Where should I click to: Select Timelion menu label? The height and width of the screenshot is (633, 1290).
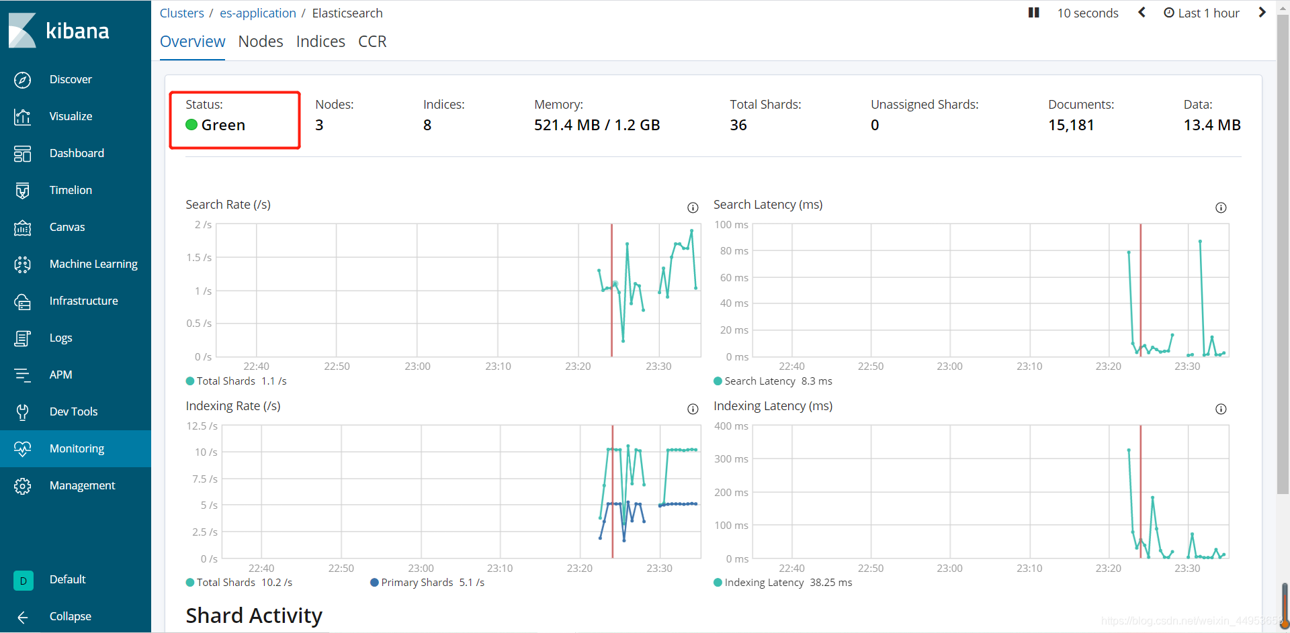(71, 191)
